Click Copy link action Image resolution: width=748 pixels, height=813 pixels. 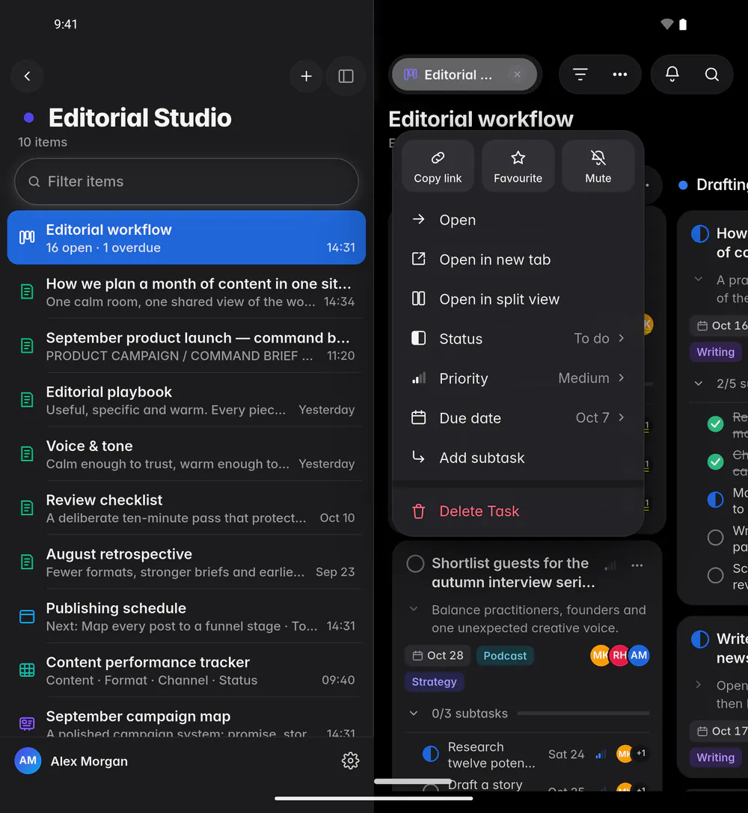click(438, 167)
